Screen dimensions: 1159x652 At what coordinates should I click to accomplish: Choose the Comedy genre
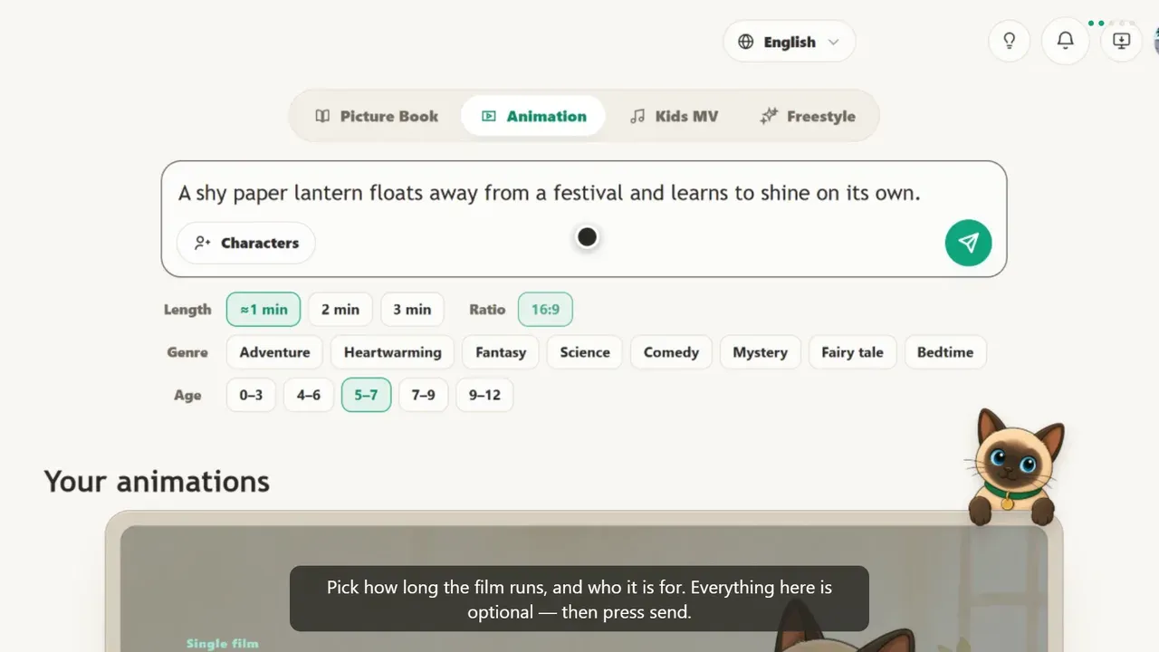[671, 352]
